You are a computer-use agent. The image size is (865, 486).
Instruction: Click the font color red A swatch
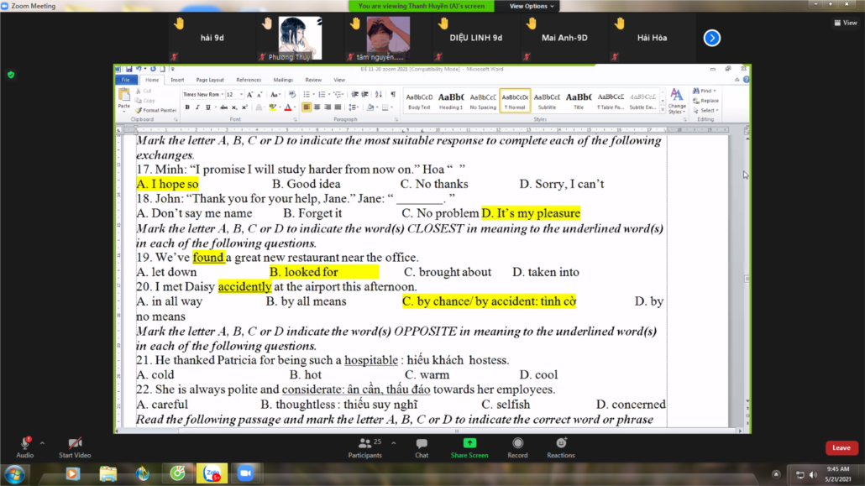pyautogui.click(x=287, y=107)
